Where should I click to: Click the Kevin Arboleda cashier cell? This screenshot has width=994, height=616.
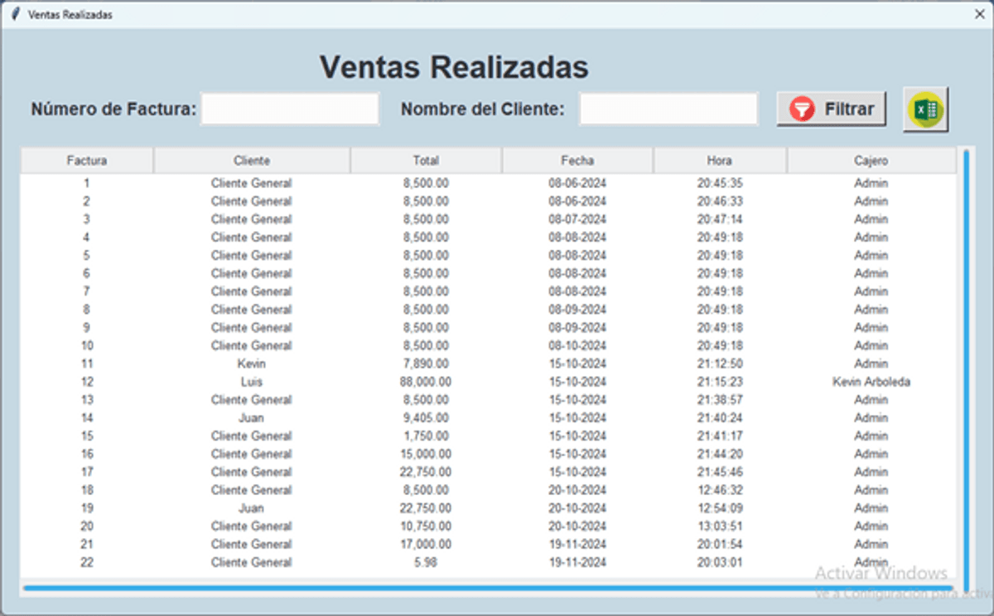coord(871,382)
